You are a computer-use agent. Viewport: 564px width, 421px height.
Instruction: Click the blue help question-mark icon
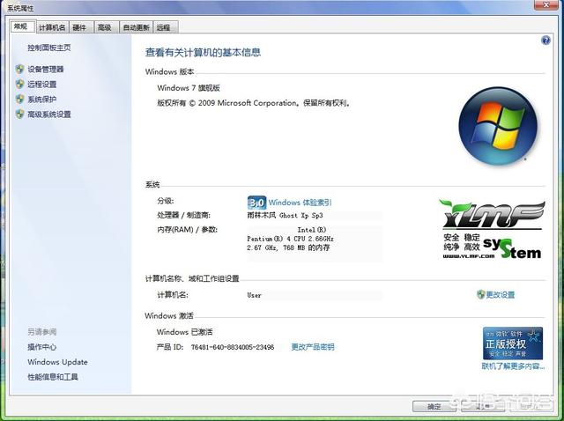(545, 41)
